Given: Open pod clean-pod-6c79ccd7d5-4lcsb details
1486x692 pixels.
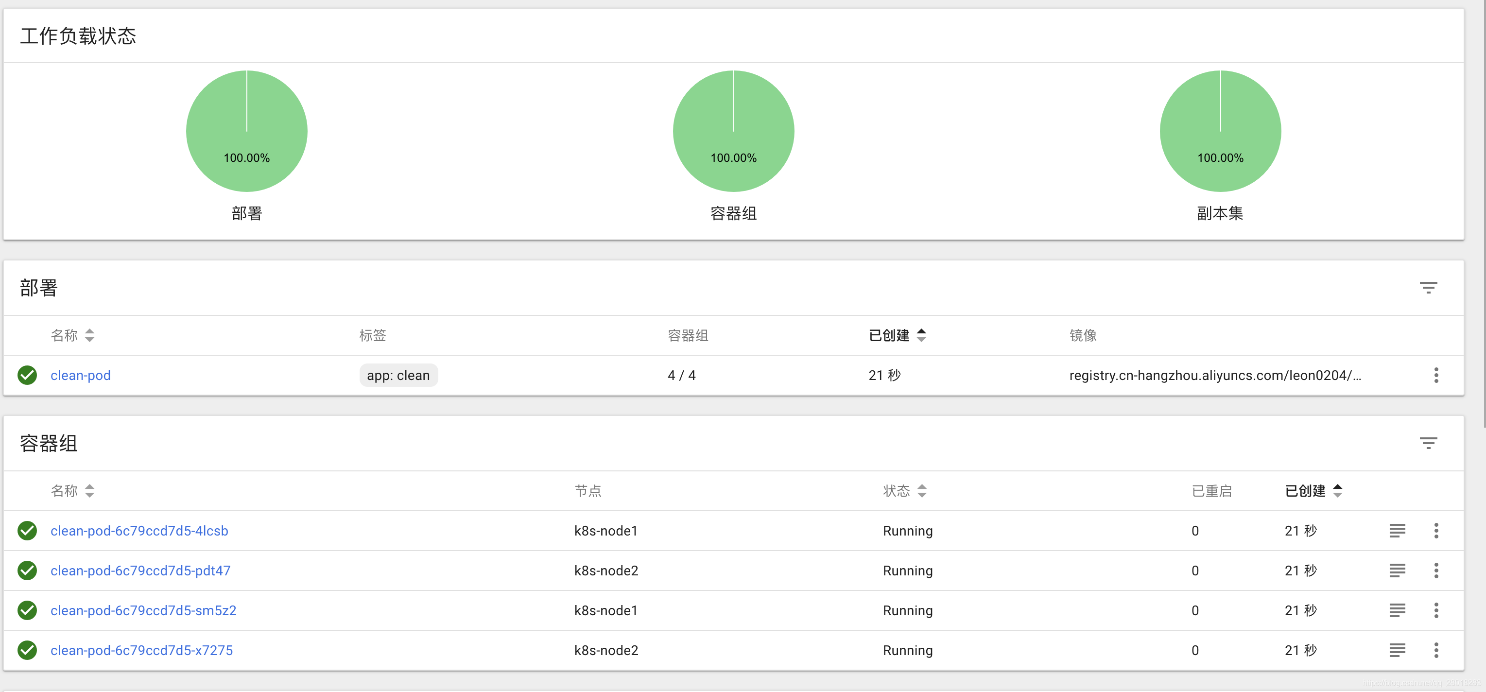Looking at the screenshot, I should click(x=139, y=531).
